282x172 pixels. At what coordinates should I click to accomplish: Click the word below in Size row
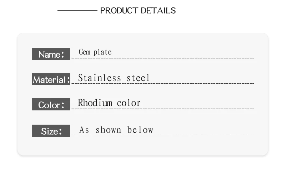coord(140,130)
